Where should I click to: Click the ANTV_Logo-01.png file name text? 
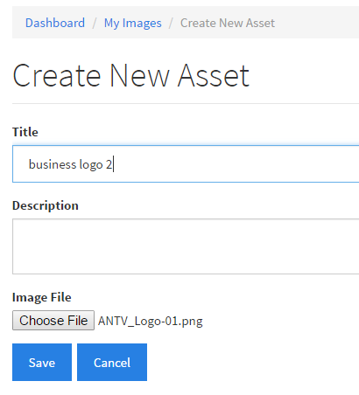pos(150,321)
